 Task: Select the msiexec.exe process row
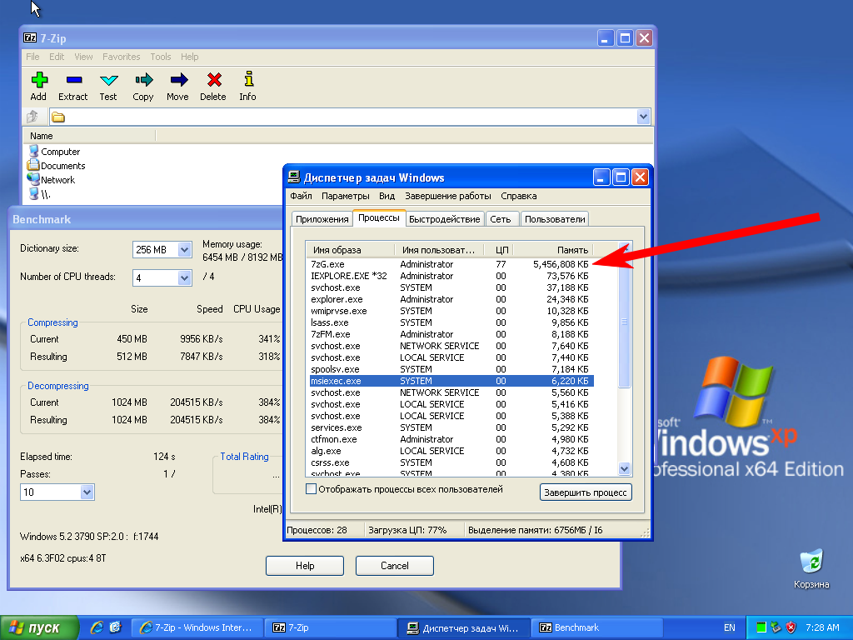point(451,381)
